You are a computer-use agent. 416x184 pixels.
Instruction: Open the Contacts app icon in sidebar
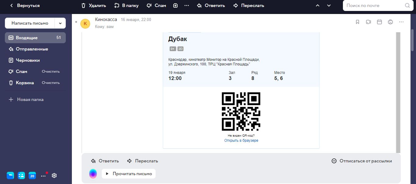pos(21,175)
